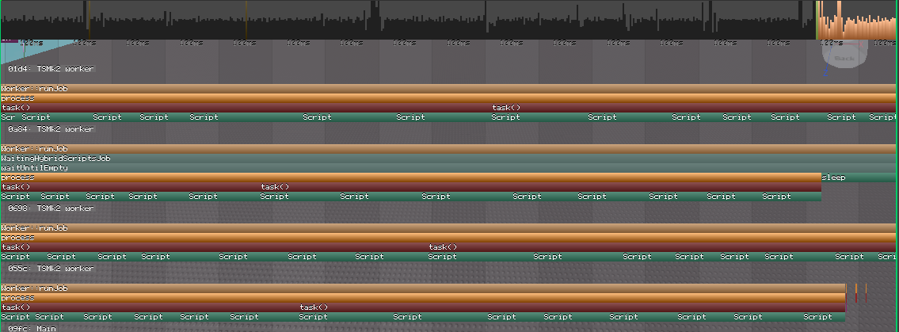Click the task() bar in the 055c thread

tap(422, 307)
